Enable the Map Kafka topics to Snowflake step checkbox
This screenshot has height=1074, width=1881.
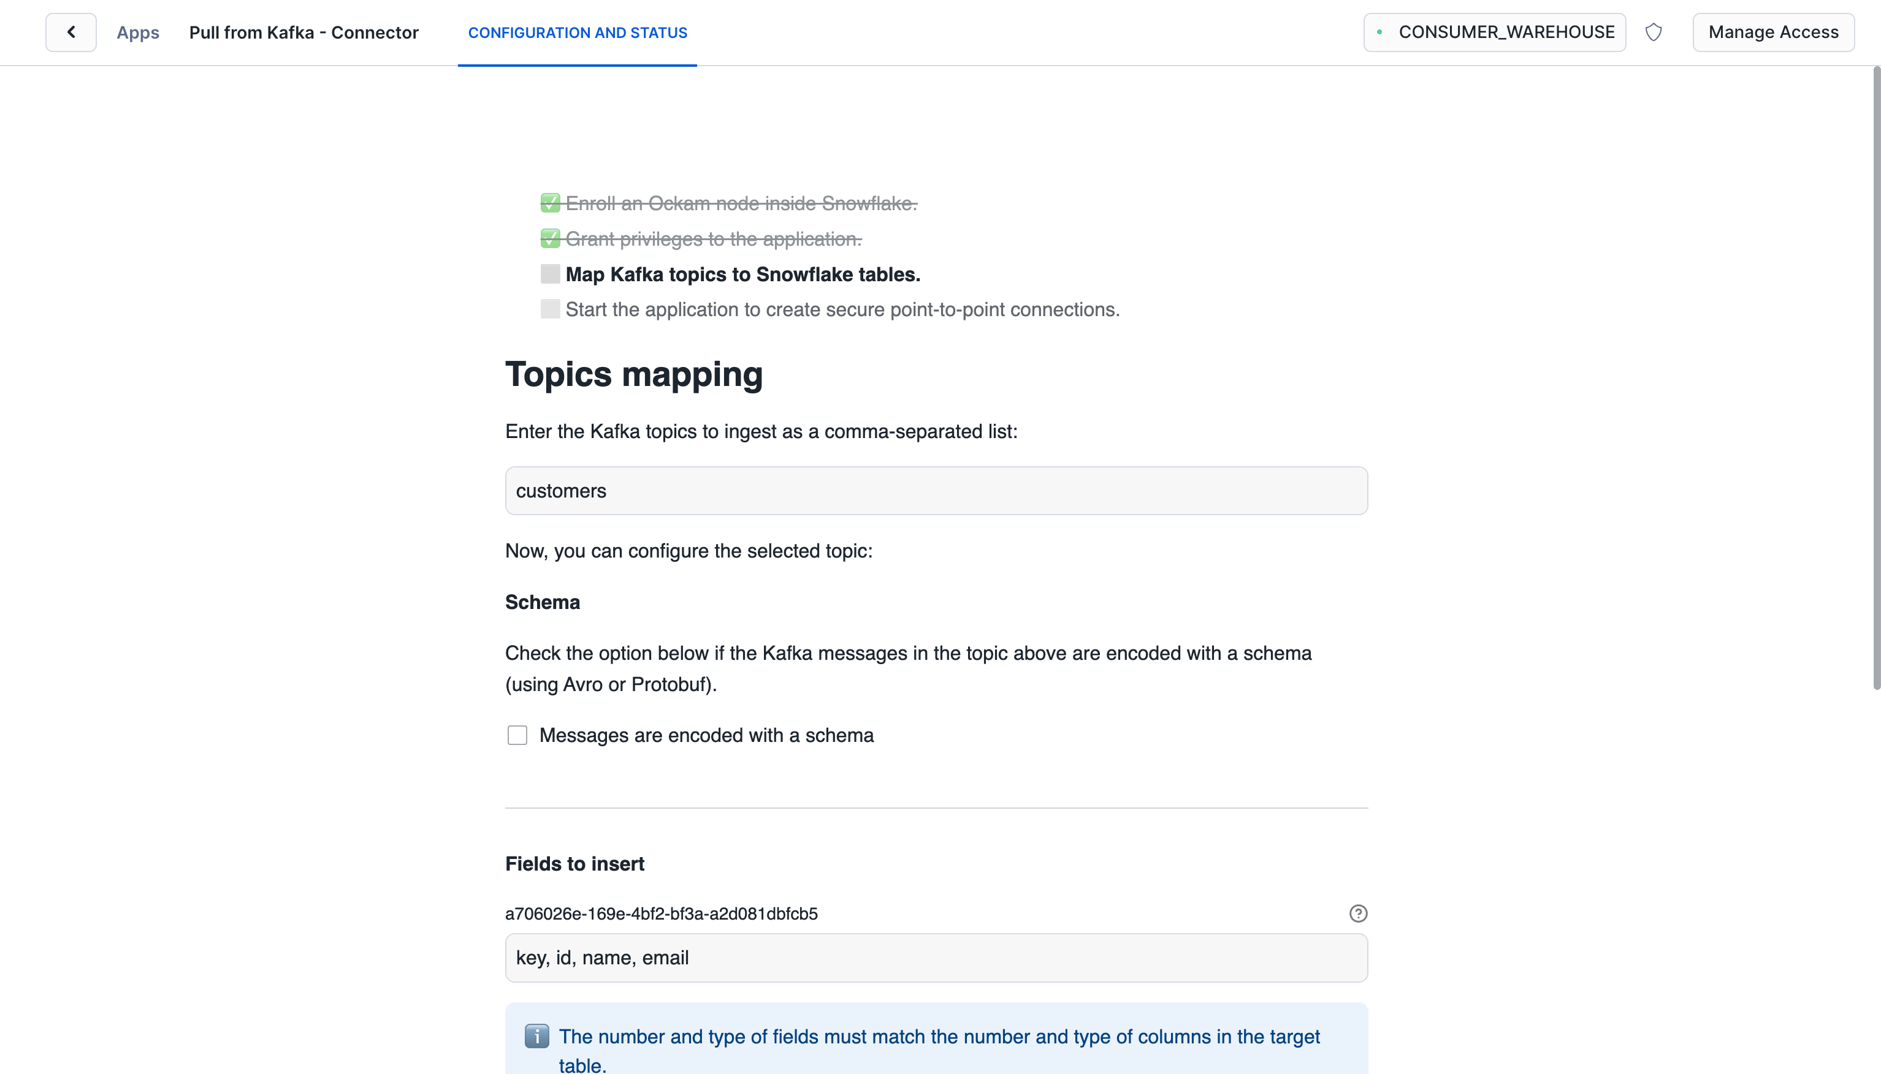pos(549,274)
